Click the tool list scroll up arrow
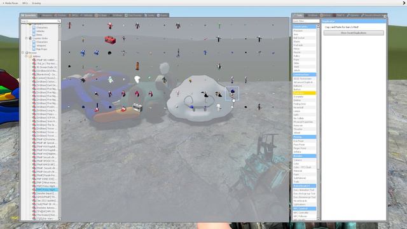Viewport: 407px width, 229px height. click(318, 26)
